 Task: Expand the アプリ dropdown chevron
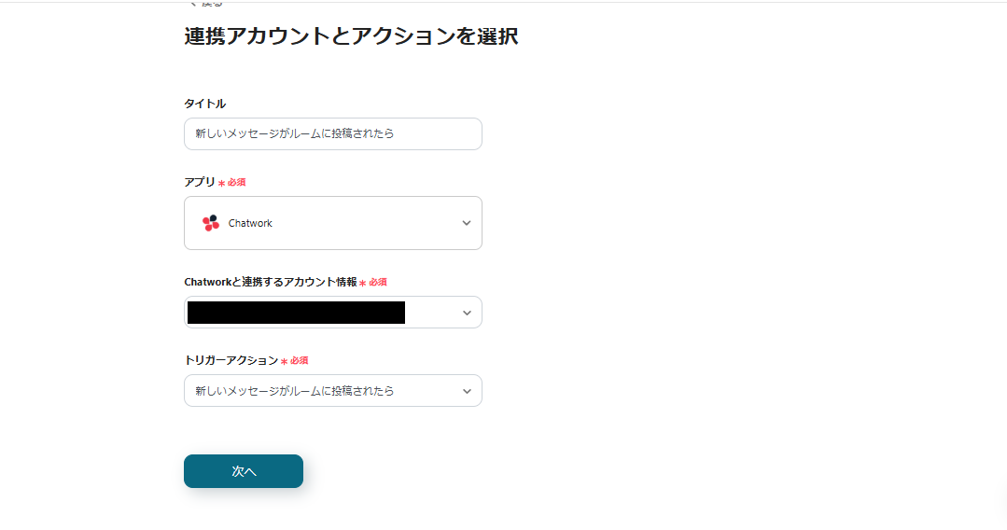click(x=467, y=223)
